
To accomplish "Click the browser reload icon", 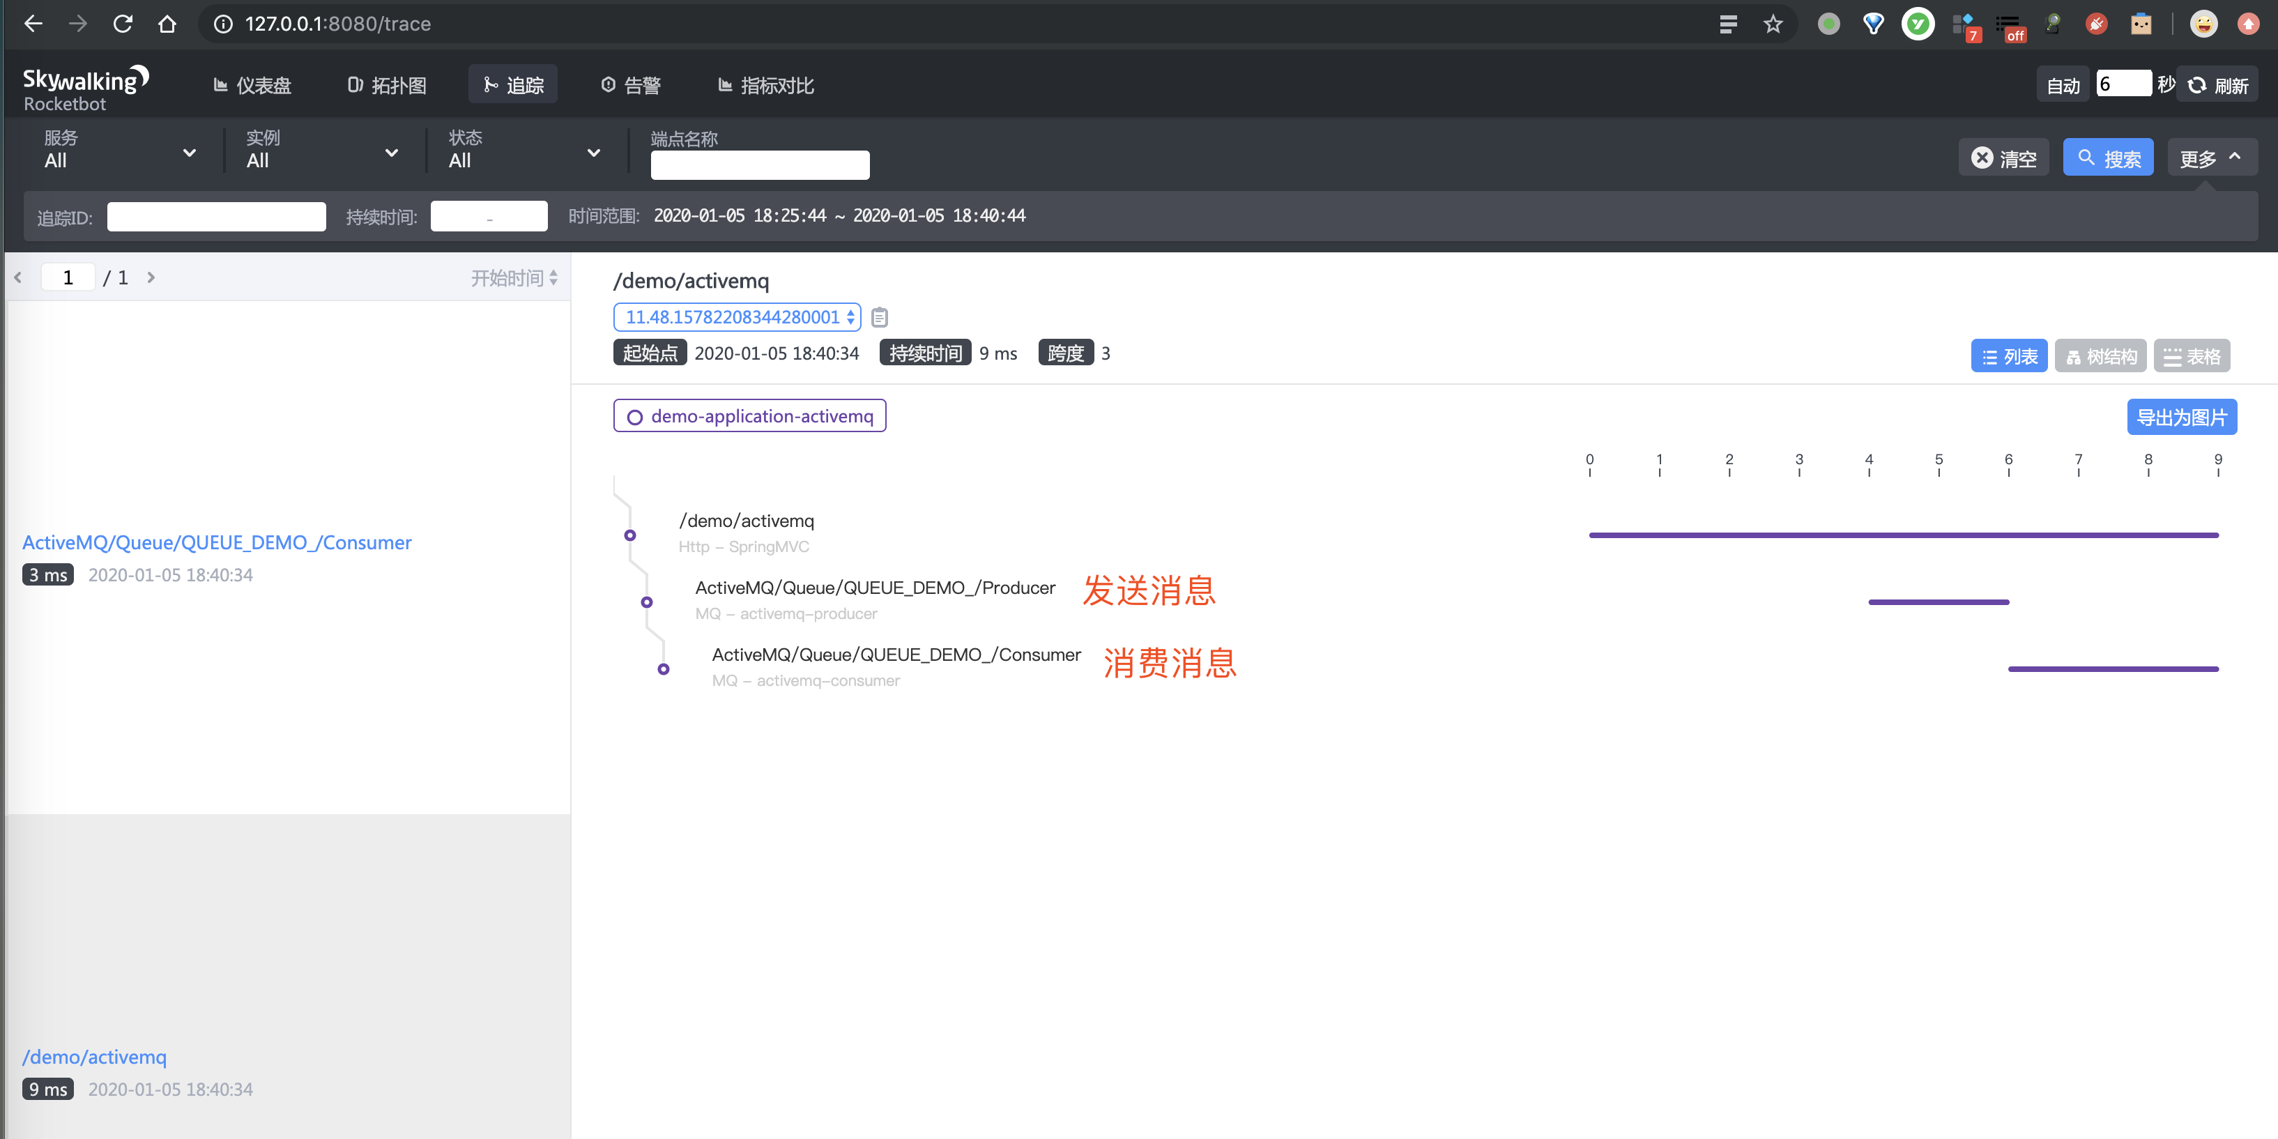I will 123,24.
